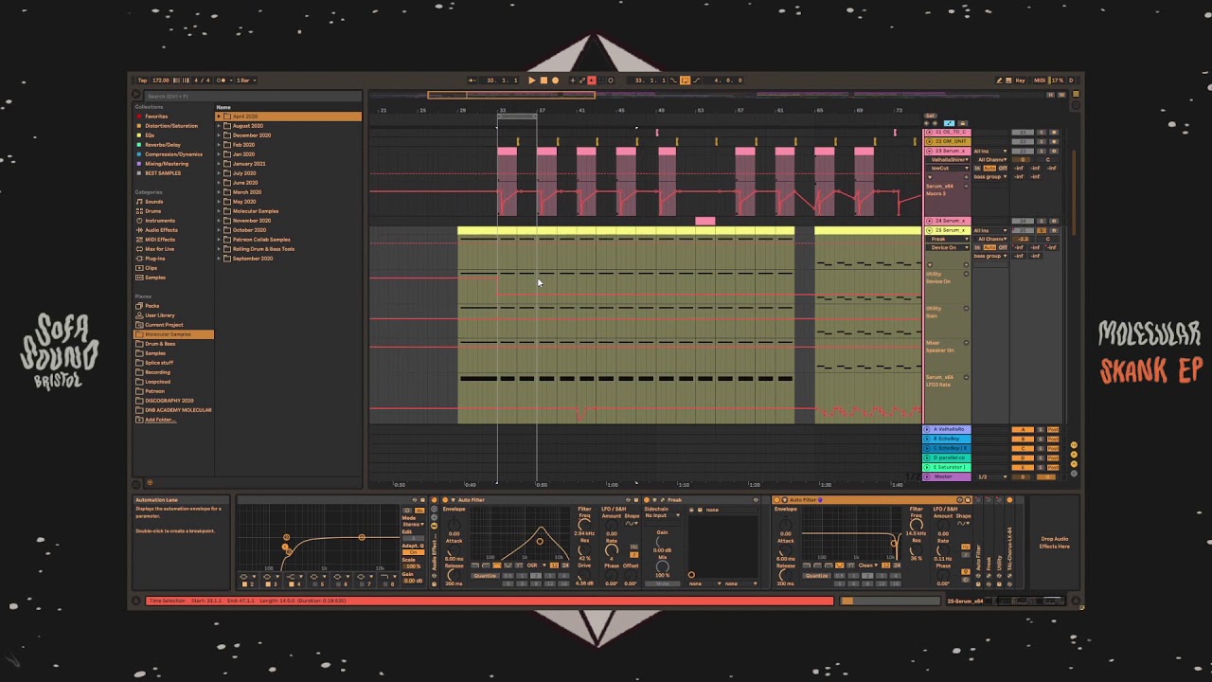Arm the Arrangement Record button
The height and width of the screenshot is (682, 1212).
(555, 81)
